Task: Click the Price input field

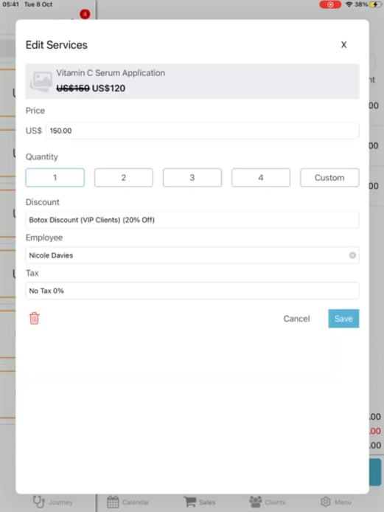Action: [x=202, y=131]
